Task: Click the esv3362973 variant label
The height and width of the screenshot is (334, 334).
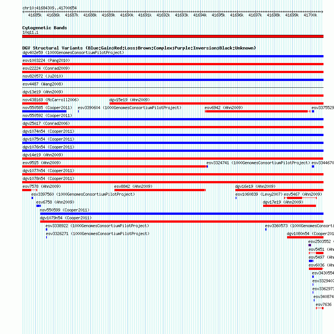Action: pos(323,289)
